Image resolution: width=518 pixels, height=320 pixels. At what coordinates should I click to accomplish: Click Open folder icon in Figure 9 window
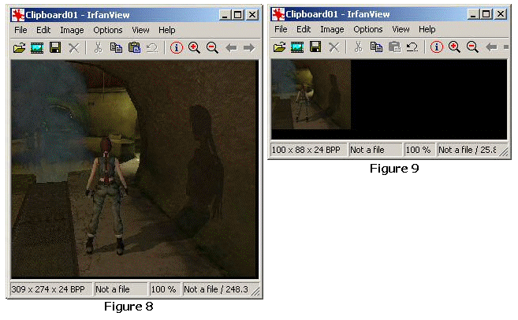pyautogui.click(x=279, y=47)
